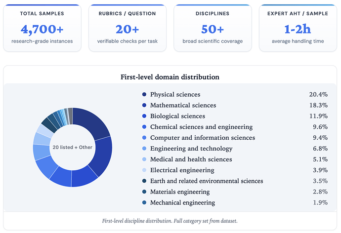This screenshot has height=233, width=341.
Task: Click Earth and related environmental sciences label
Action: coord(207,181)
